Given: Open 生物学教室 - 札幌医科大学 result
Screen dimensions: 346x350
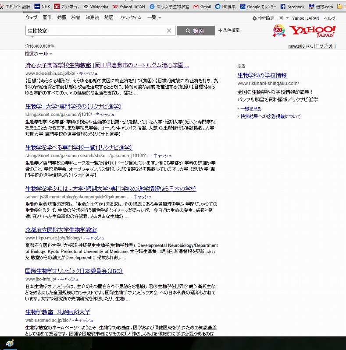Looking at the screenshot, I should 58,312.
